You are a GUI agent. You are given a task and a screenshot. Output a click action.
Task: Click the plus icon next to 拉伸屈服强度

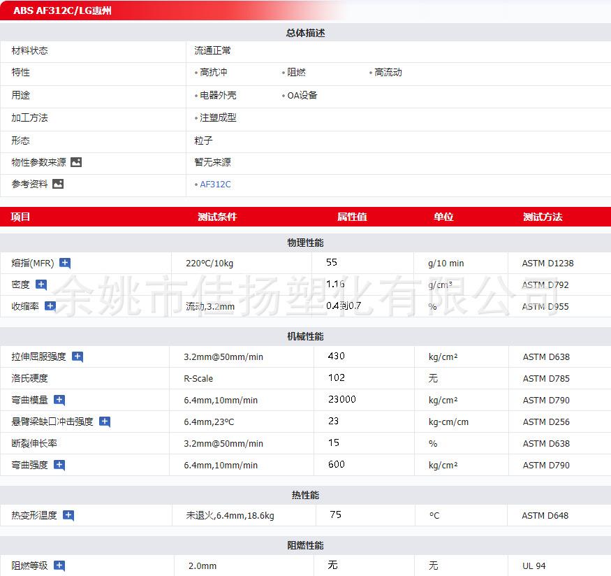(78, 357)
